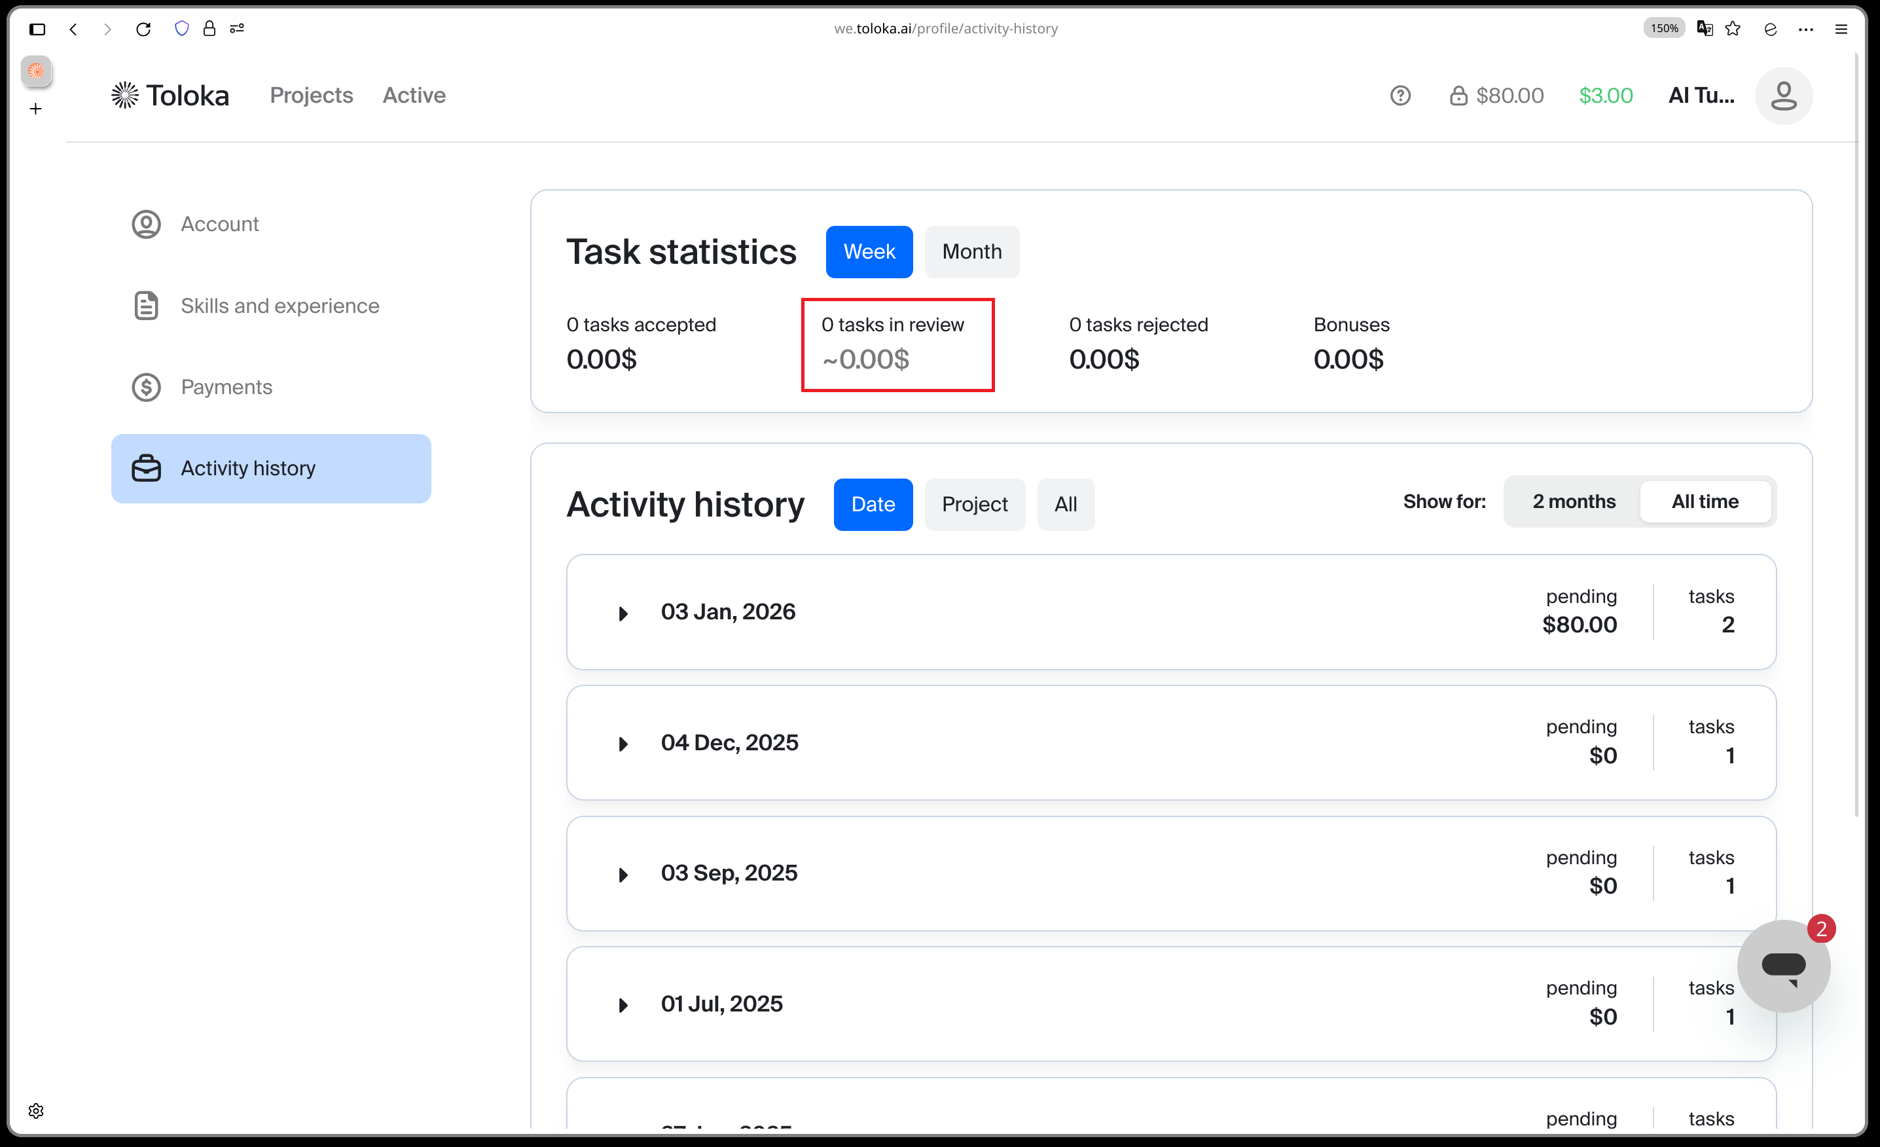Open the browser hamburger menu
The width and height of the screenshot is (1880, 1147).
[x=1841, y=29]
